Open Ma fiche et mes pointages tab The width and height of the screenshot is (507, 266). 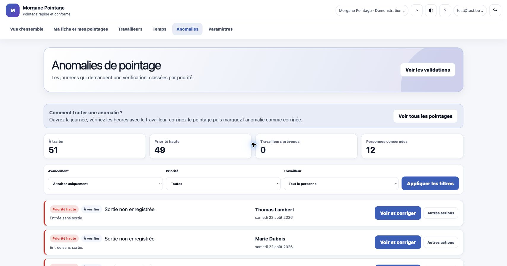[x=81, y=29]
